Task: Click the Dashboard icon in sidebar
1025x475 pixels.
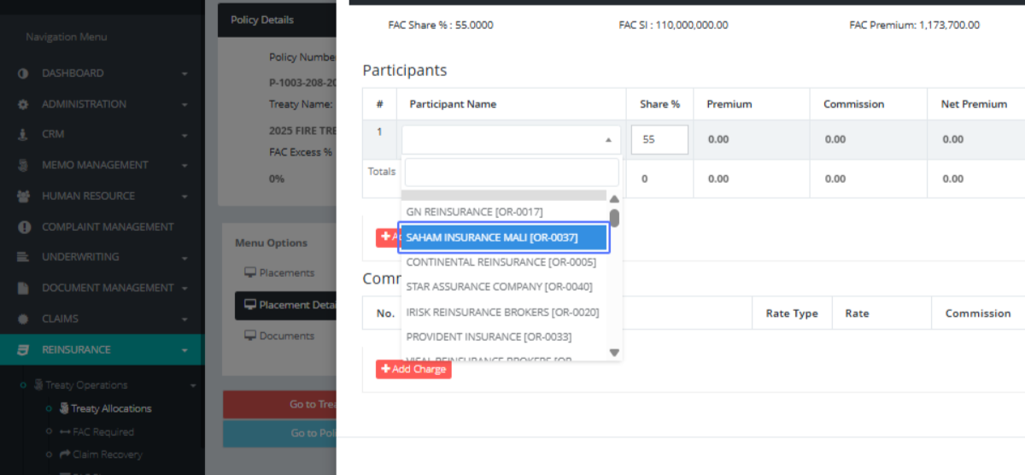Action: tap(23, 73)
